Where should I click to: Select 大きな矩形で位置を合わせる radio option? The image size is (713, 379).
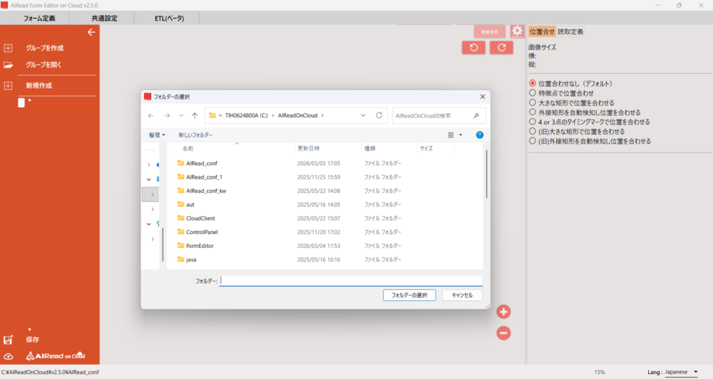[533, 102]
